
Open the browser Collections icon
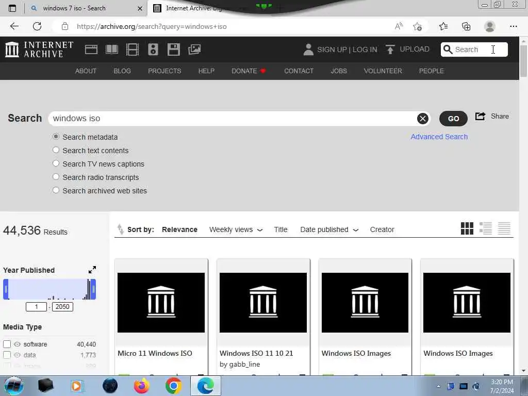coord(466,26)
